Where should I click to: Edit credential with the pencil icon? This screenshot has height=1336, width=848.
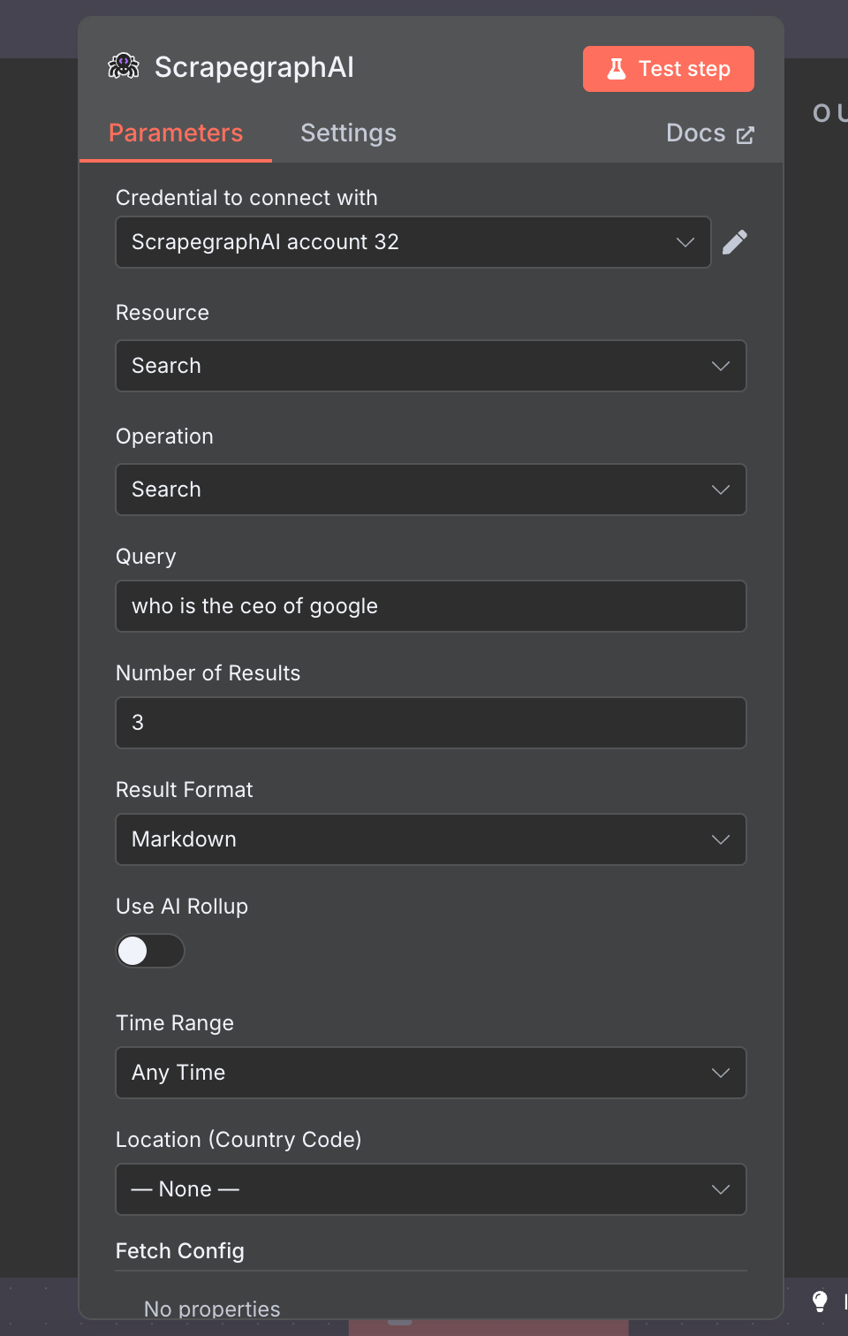pos(735,242)
